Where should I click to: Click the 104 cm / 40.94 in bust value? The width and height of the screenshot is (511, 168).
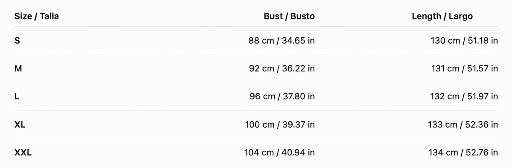(280, 153)
